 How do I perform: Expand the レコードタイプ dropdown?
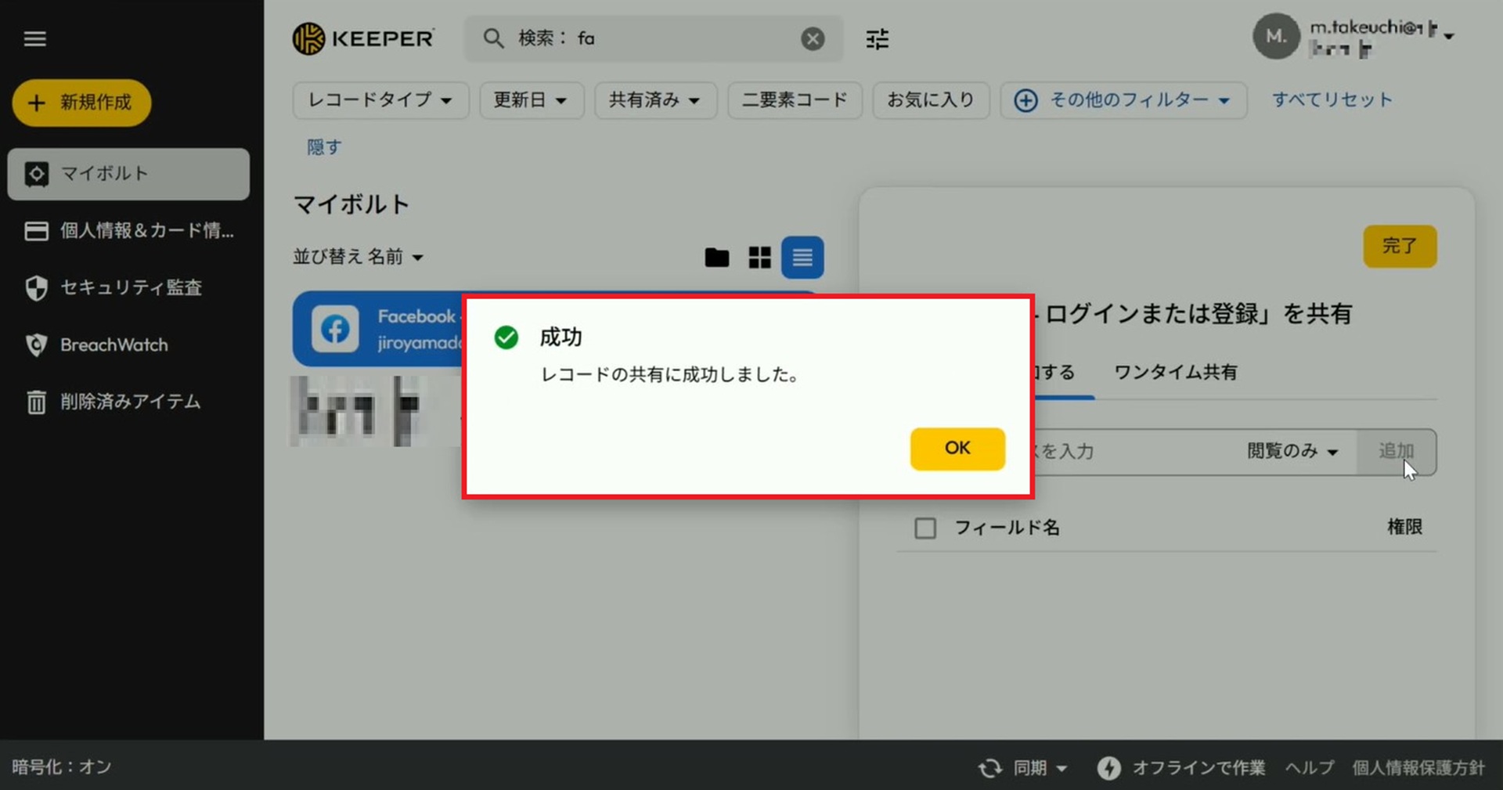380,100
